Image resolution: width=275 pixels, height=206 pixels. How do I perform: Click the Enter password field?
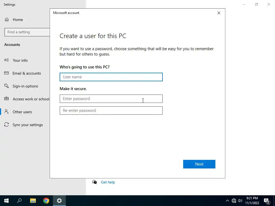[111, 99]
